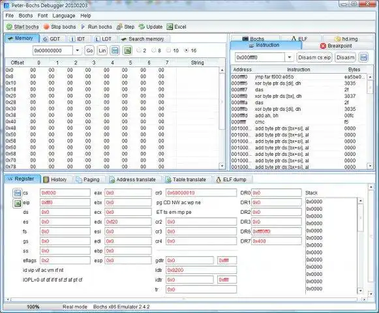
Task: Click the Run bochs play icon
Action: coord(83,27)
